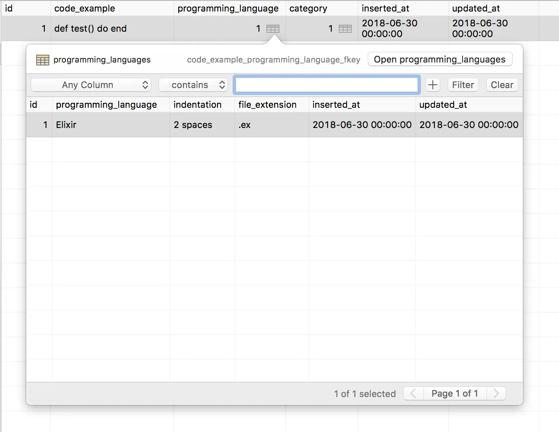The height and width of the screenshot is (432, 559).
Task: Select the .ex file extension cell
Action: pyautogui.click(x=271, y=125)
